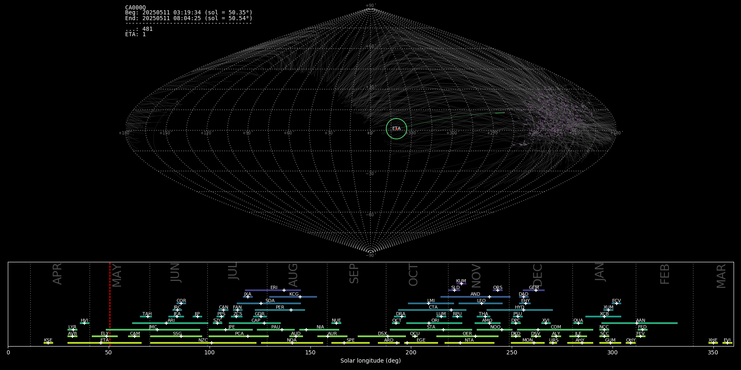Click the KCG shower label

[294, 294]
